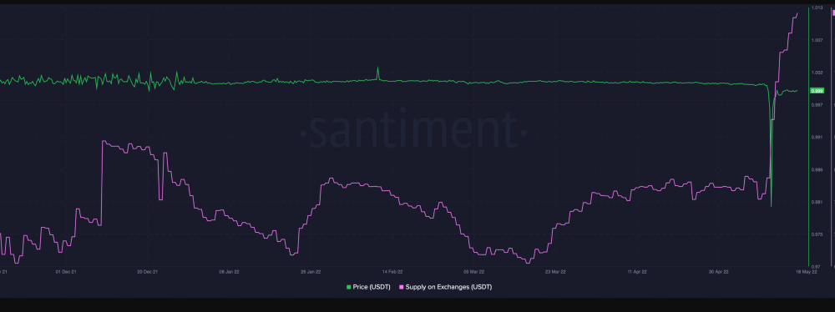The image size is (835, 312).
Task: Toggle the Price (USDT) legend entry
Action: (x=368, y=287)
